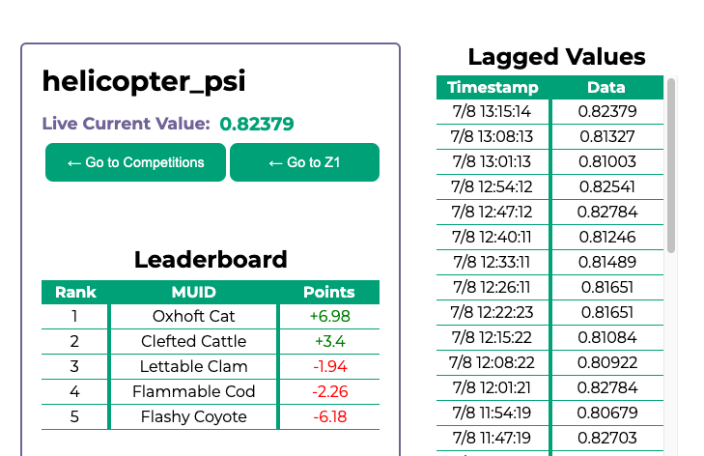Select the Oxhoft Cat leaderboard entry
The image size is (704, 456).
point(193,316)
